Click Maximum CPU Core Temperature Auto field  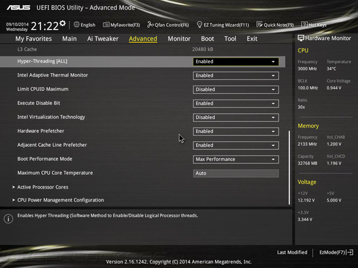tap(236, 173)
